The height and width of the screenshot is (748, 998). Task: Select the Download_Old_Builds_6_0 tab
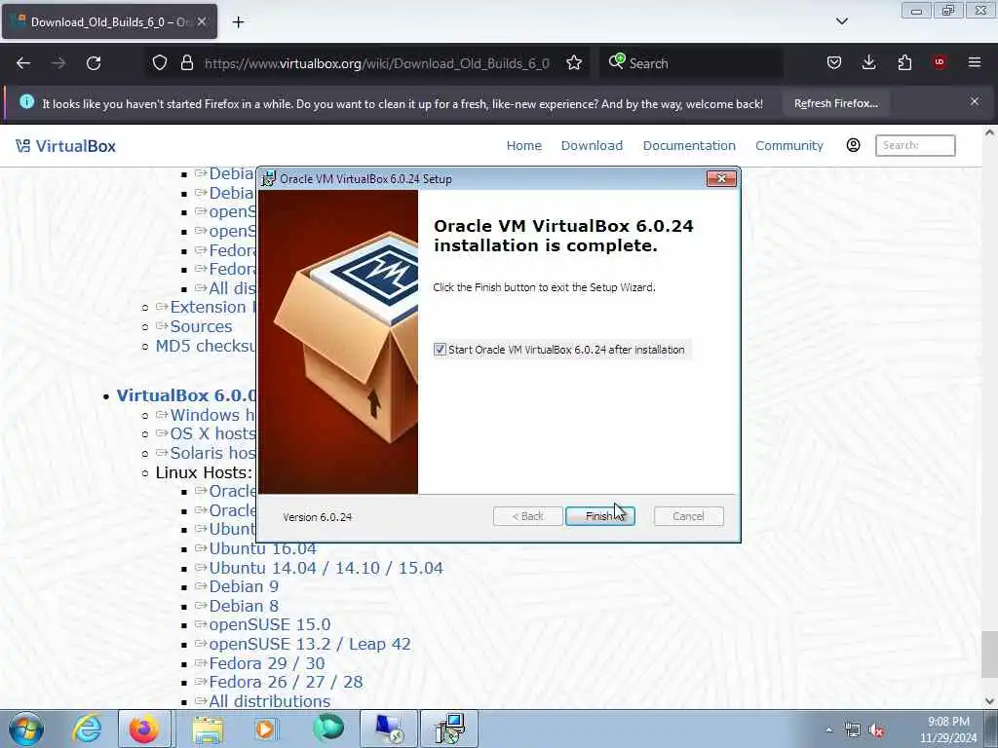(109, 21)
